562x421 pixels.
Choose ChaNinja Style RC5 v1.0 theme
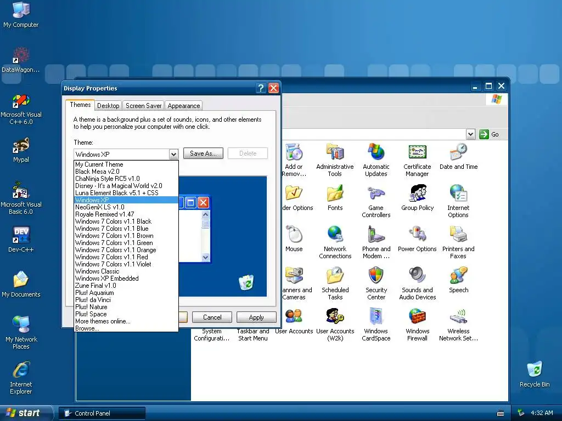point(126,179)
